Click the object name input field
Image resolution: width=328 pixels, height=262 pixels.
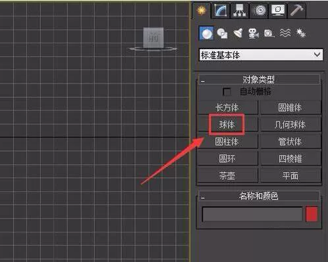point(252,214)
